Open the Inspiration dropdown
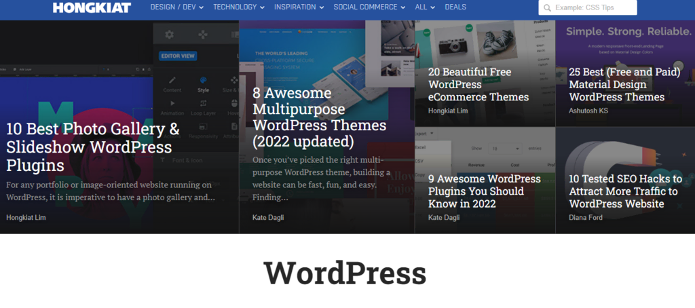Viewport: 695px width, 308px height. (x=299, y=7)
